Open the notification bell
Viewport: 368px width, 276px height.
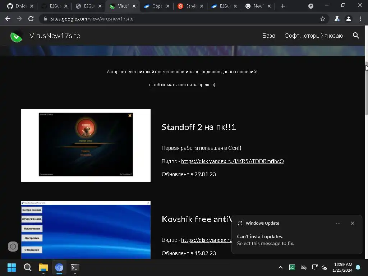(x=358, y=267)
